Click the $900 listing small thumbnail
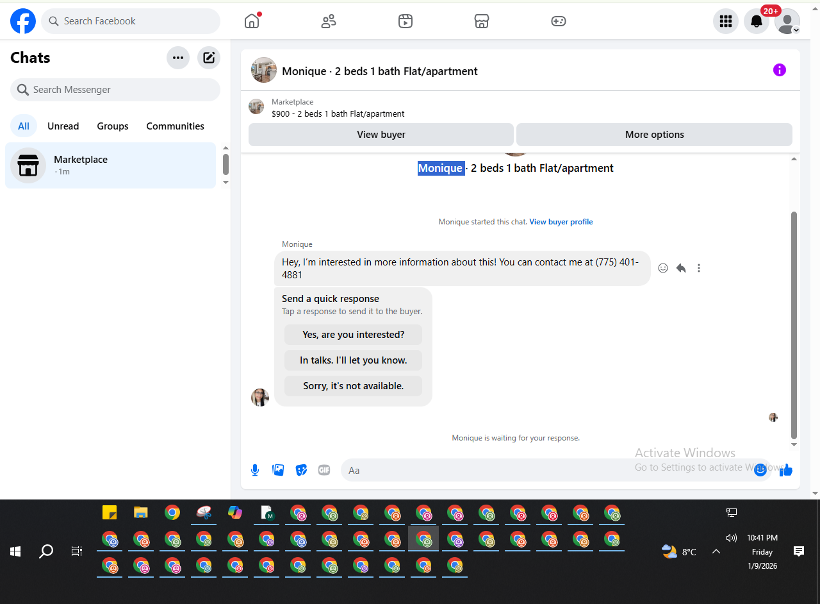The image size is (820, 604). point(256,106)
